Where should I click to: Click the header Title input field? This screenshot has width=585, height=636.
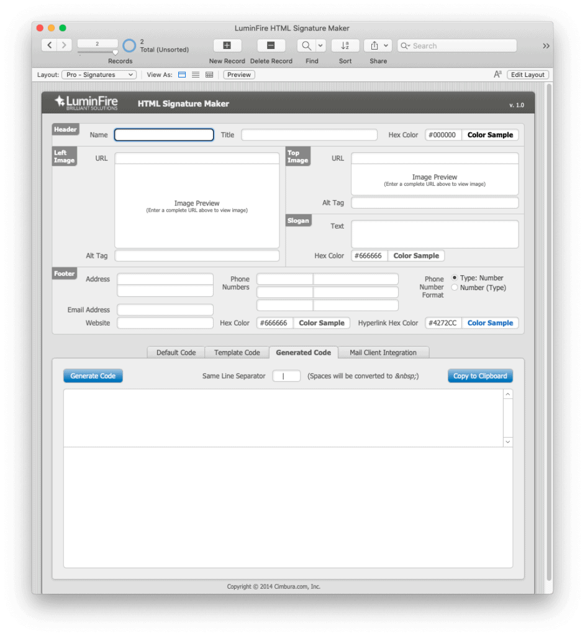pyautogui.click(x=309, y=135)
